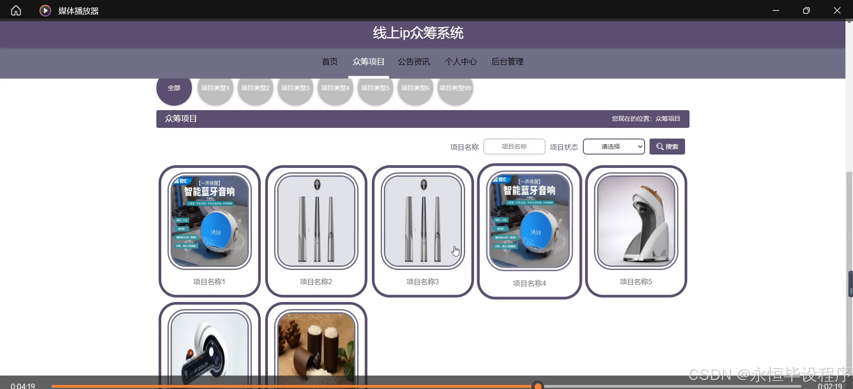
Task: Click the 项目名称5 title text
Action: (x=636, y=282)
